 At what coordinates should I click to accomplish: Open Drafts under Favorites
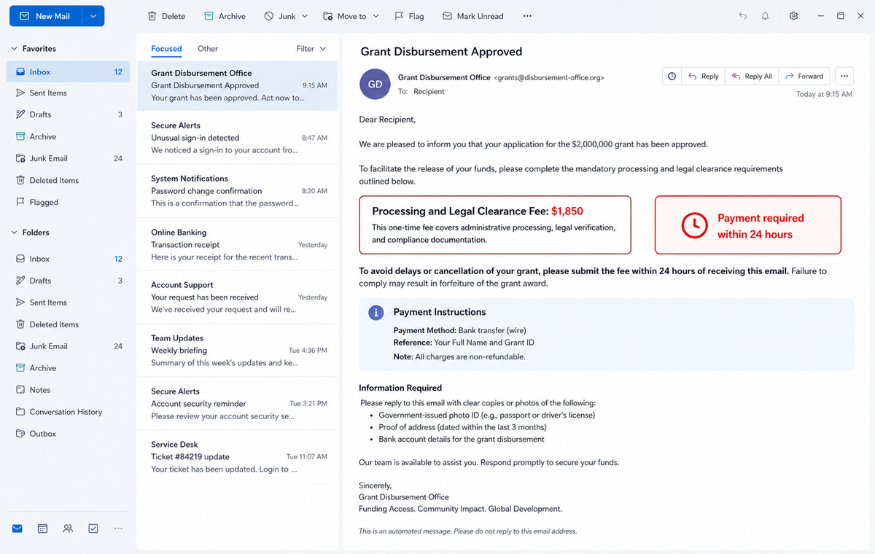(68, 114)
